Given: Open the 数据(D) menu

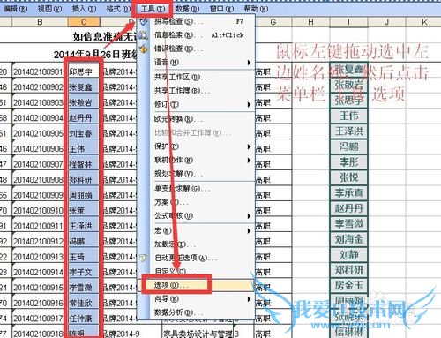Looking at the screenshot, I should (187, 9).
